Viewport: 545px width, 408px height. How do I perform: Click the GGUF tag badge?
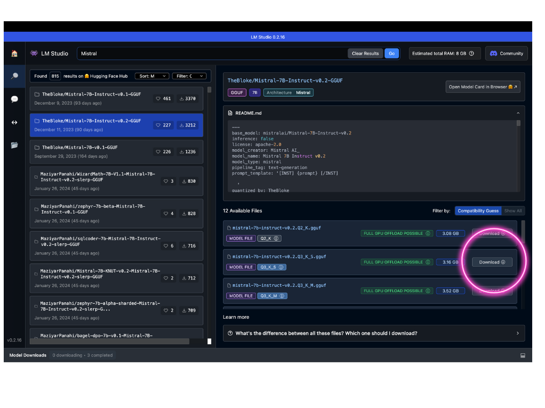[x=237, y=92]
